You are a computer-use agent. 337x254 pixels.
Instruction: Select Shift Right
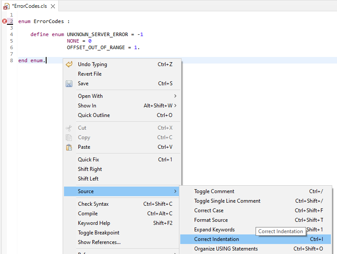(122, 169)
